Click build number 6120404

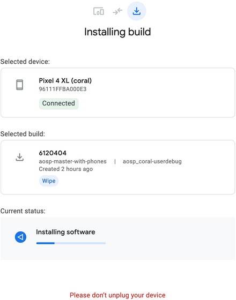[53, 153]
